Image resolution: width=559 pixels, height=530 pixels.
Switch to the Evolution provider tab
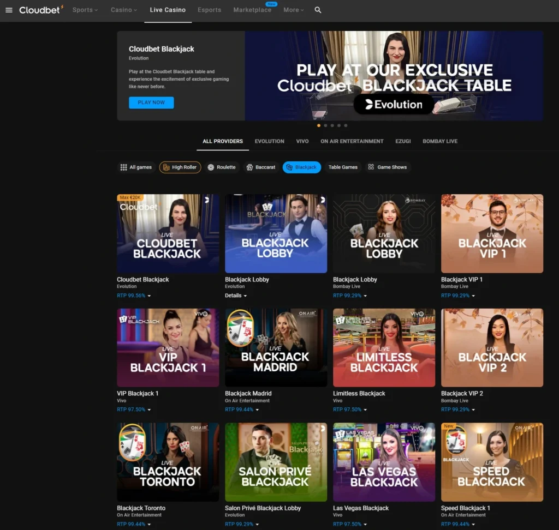click(270, 141)
